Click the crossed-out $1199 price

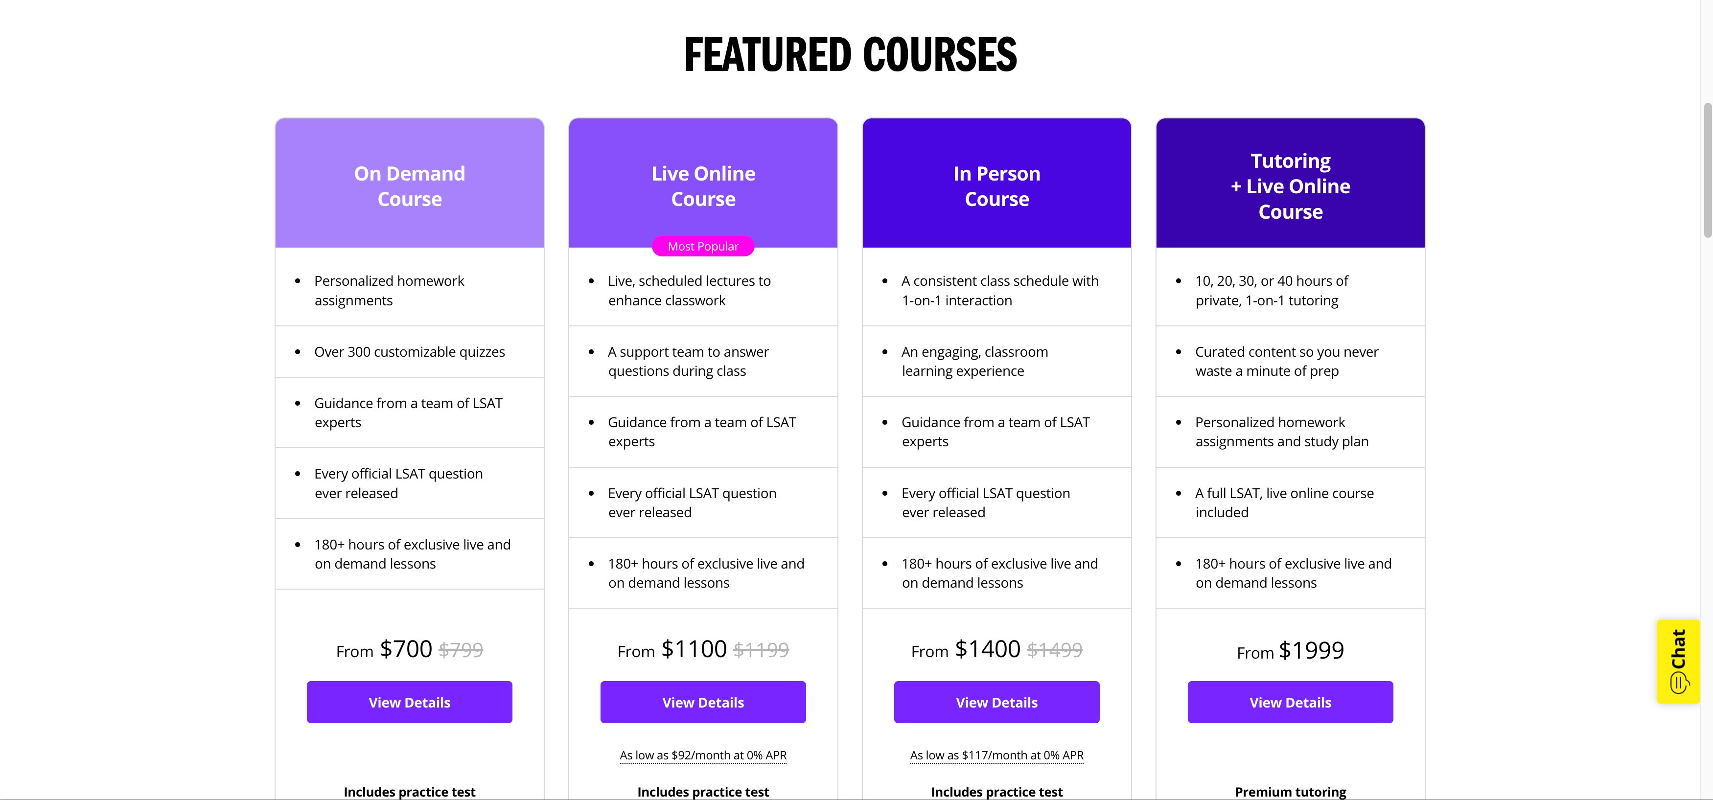[x=761, y=650]
